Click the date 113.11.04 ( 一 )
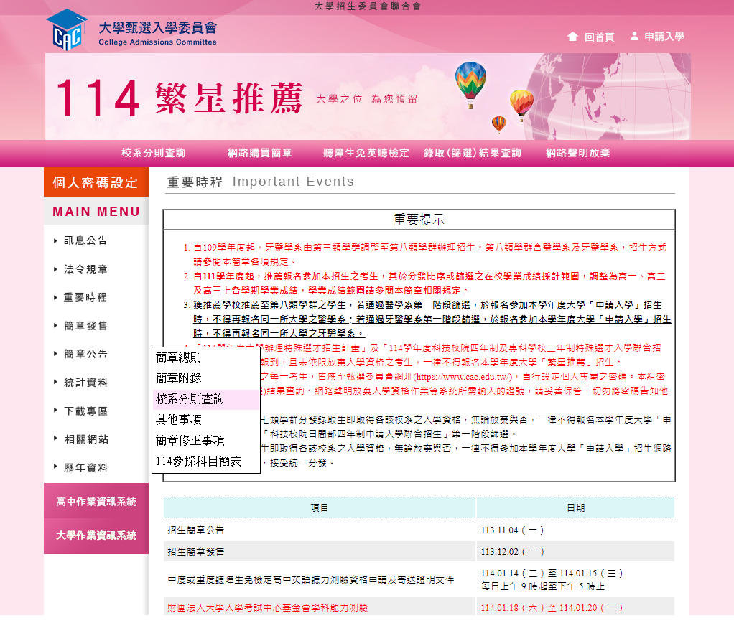This screenshot has width=734, height=631. tap(512, 530)
